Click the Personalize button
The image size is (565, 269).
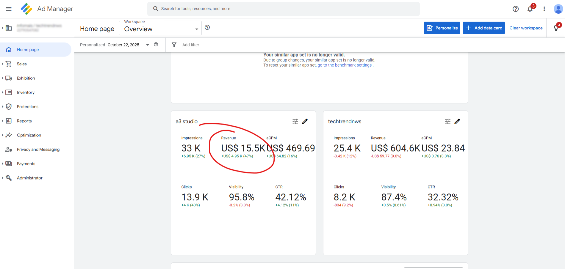pos(442,28)
